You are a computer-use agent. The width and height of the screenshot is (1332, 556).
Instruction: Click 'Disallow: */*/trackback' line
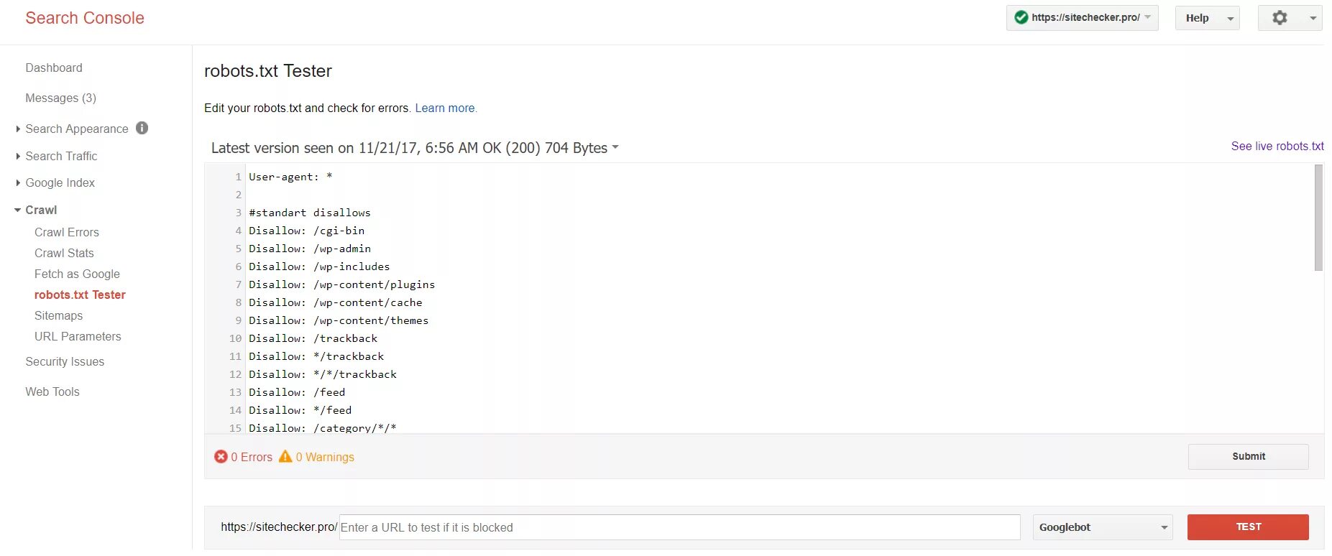click(x=323, y=374)
